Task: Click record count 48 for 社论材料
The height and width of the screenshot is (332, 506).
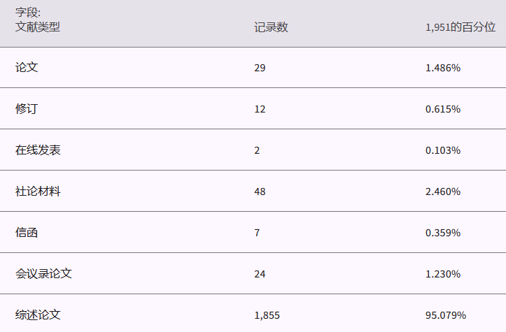Action: click(x=260, y=192)
